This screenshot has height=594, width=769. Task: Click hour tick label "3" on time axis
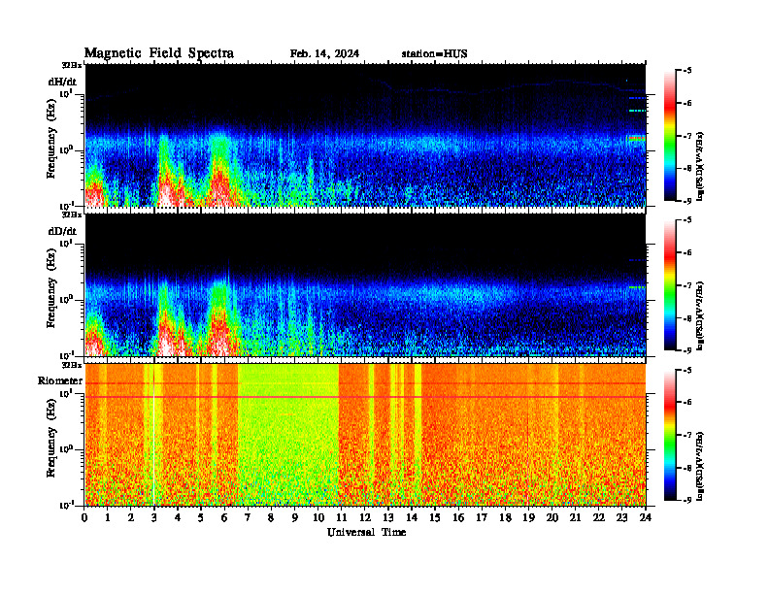coord(154,517)
